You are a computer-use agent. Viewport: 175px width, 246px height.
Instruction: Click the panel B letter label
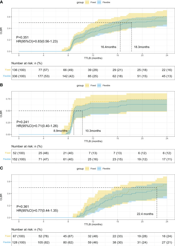click(1, 85)
